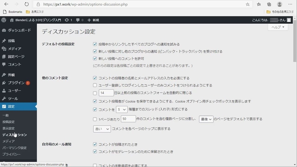Viewport: 297px width, 167px height.
Task: Open 表示設定 submenu
Action: point(9,128)
